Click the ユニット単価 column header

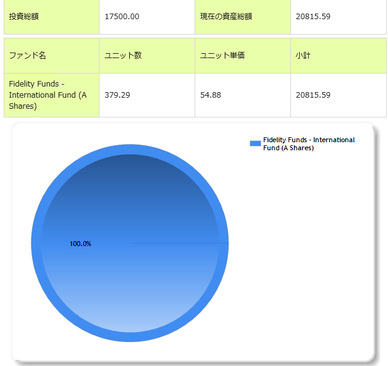222,56
